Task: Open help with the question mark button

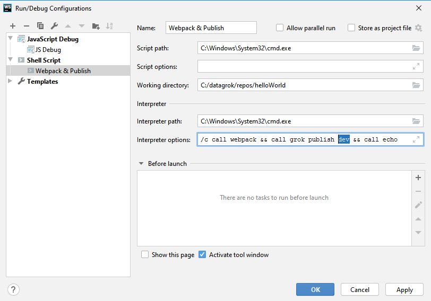Action: [x=13, y=289]
